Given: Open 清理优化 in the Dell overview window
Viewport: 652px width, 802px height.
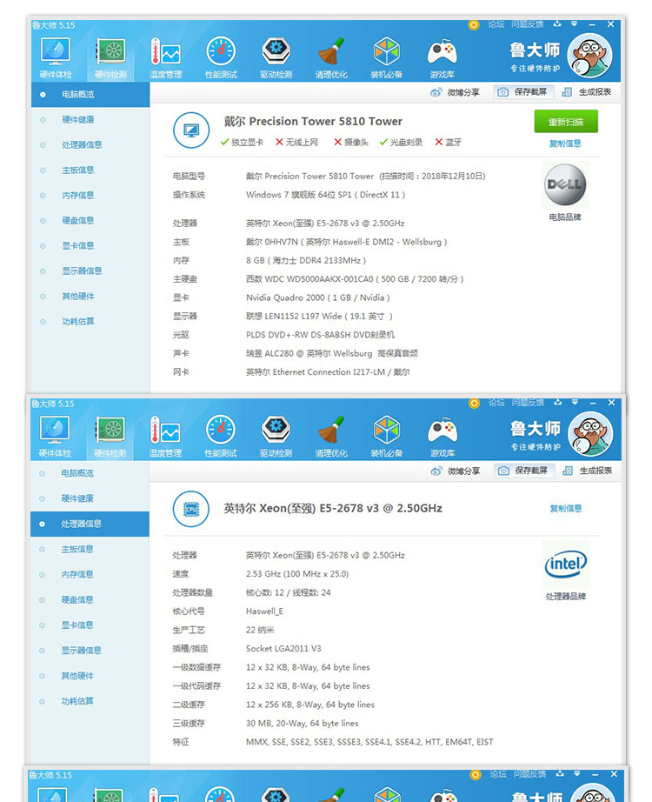Looking at the screenshot, I should [331, 58].
